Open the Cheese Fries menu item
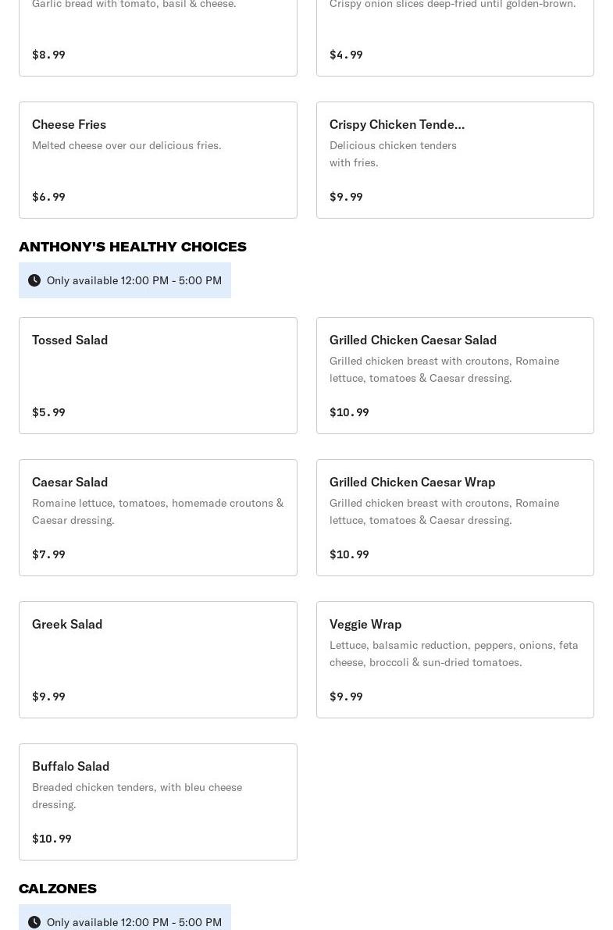The image size is (613, 930). point(158,160)
